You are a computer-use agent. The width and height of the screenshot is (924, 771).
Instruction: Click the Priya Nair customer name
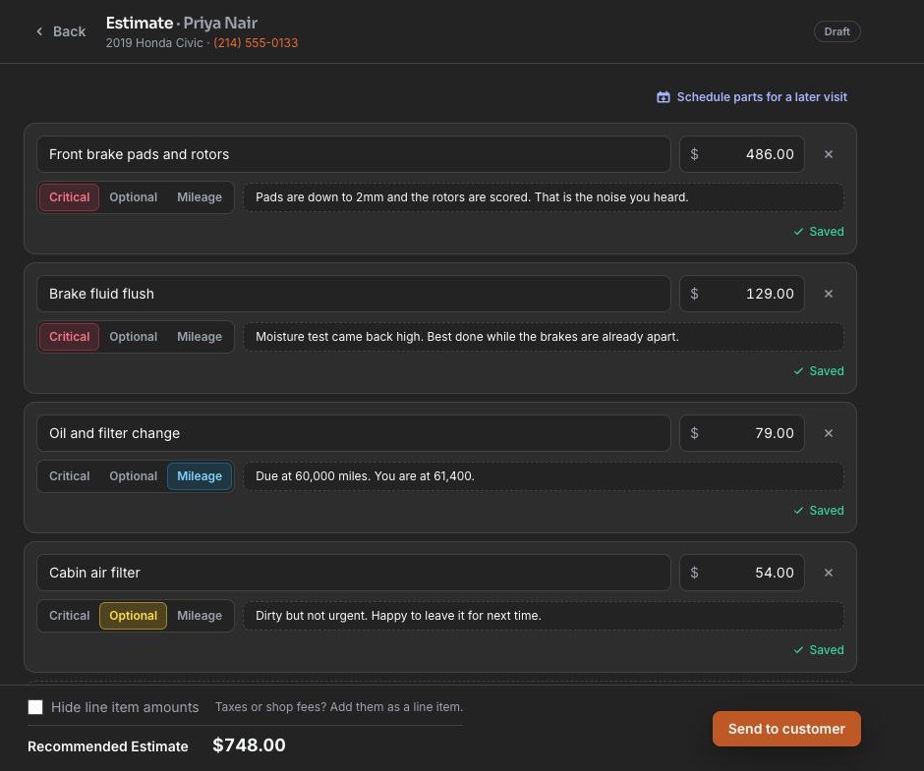tap(220, 23)
